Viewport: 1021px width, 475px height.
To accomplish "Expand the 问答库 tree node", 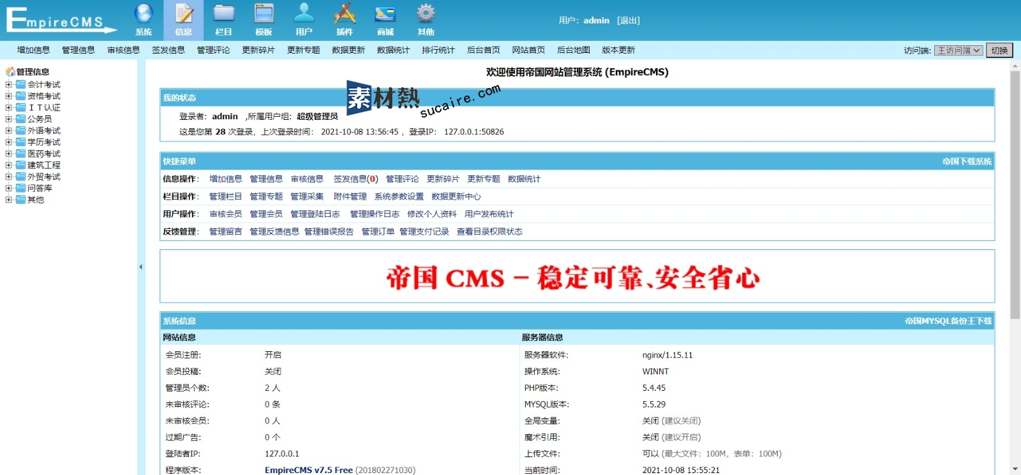I will 9,188.
